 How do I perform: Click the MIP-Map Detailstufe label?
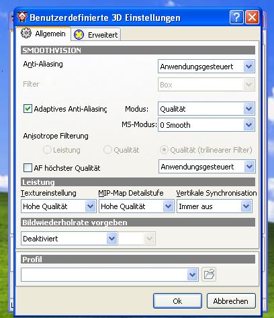(131, 193)
